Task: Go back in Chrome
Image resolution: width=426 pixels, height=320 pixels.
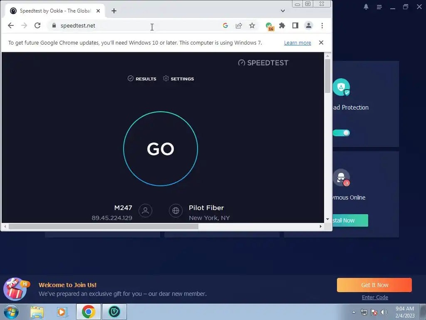Action: tap(11, 25)
